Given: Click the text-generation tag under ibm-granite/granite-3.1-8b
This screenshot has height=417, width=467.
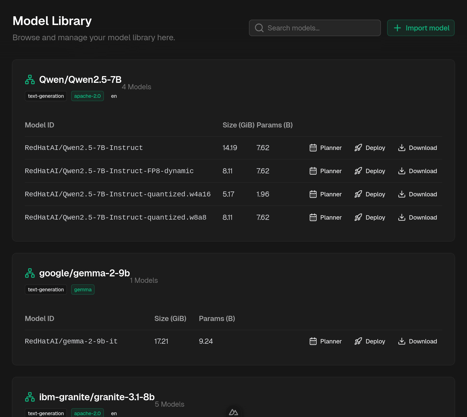Looking at the screenshot, I should (x=46, y=413).
